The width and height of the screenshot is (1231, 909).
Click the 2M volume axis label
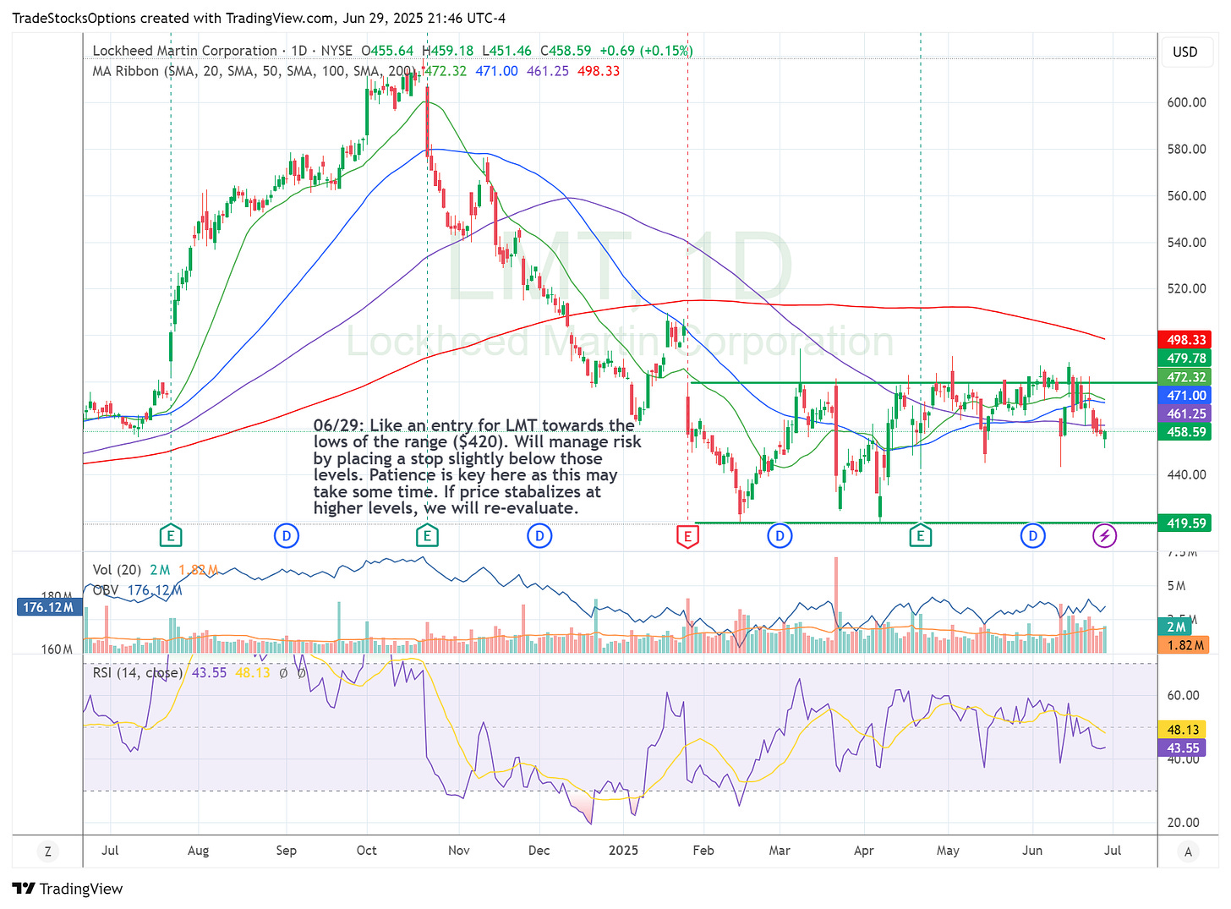(1176, 627)
